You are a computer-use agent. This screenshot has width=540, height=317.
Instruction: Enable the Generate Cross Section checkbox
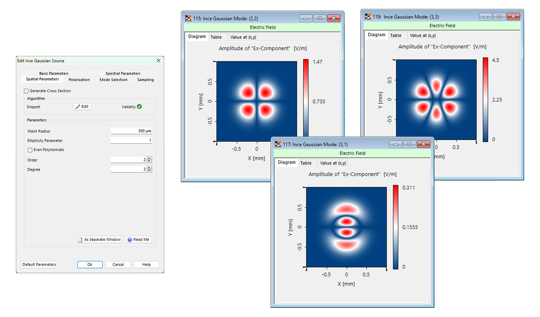26,91
